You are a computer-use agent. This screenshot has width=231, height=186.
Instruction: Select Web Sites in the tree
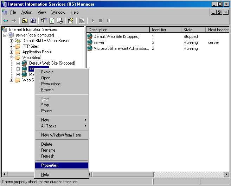click(31, 58)
